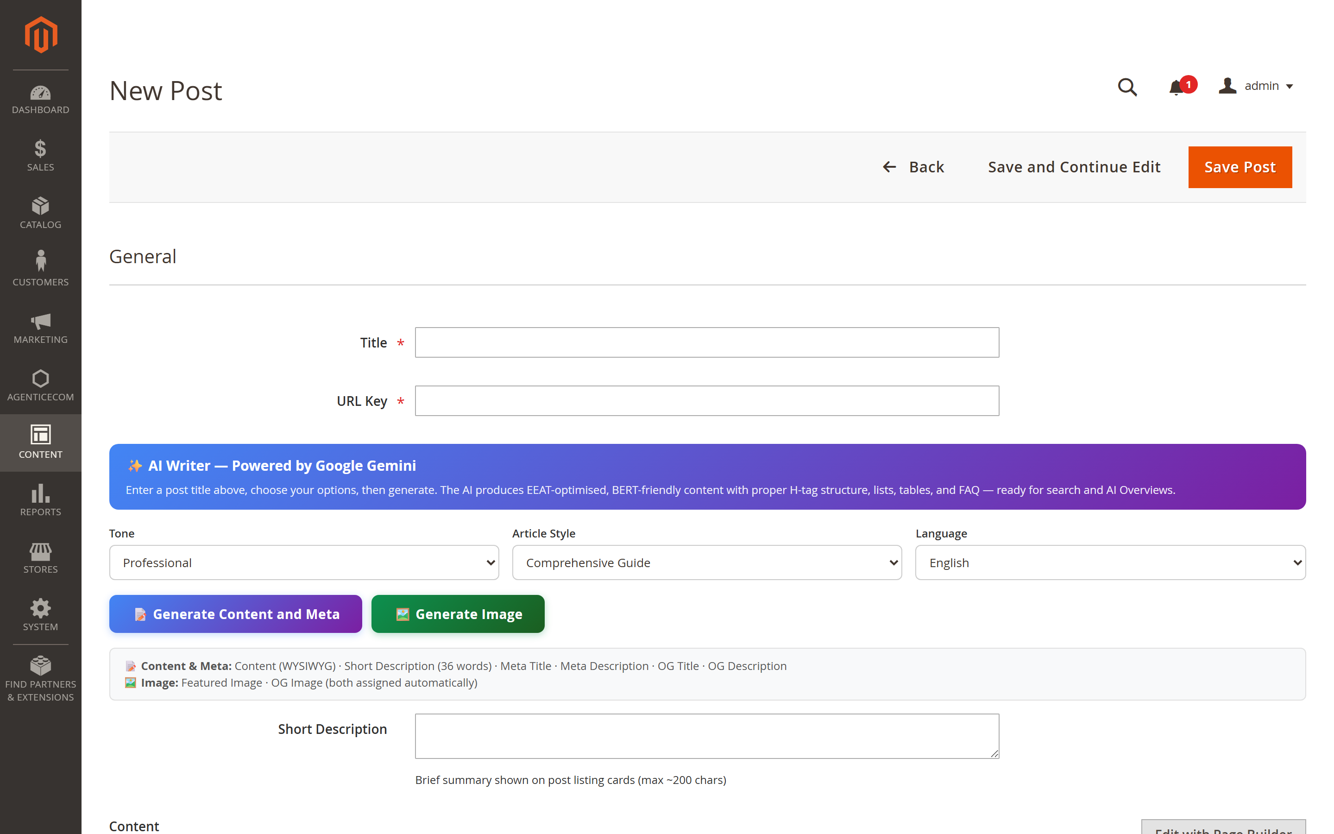
Task: Open the Language dropdown
Action: click(1110, 562)
